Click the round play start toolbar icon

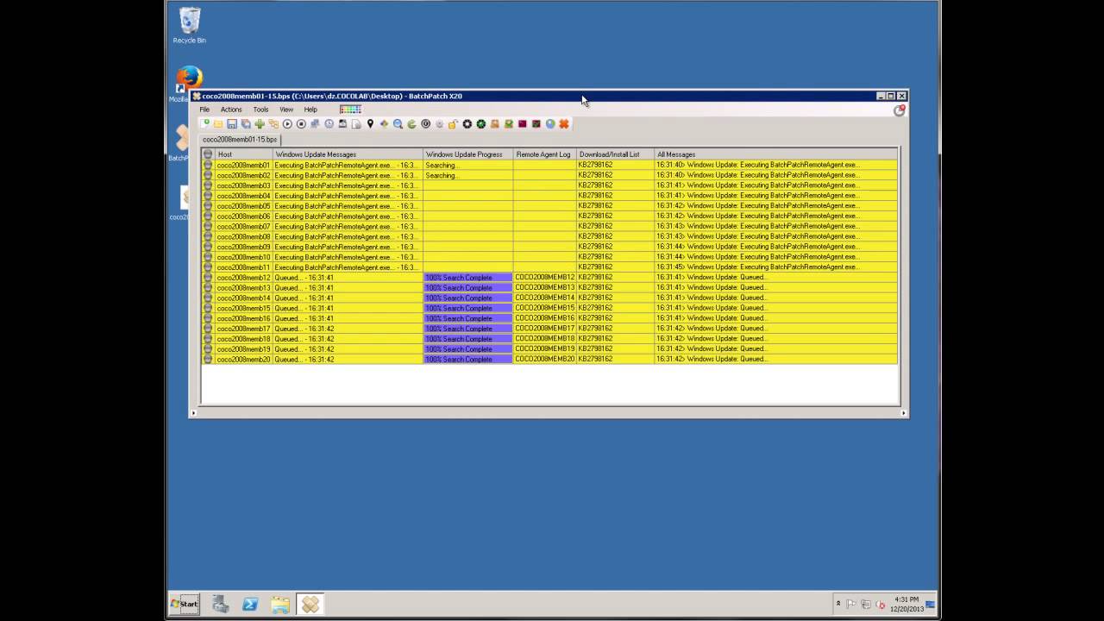(287, 124)
